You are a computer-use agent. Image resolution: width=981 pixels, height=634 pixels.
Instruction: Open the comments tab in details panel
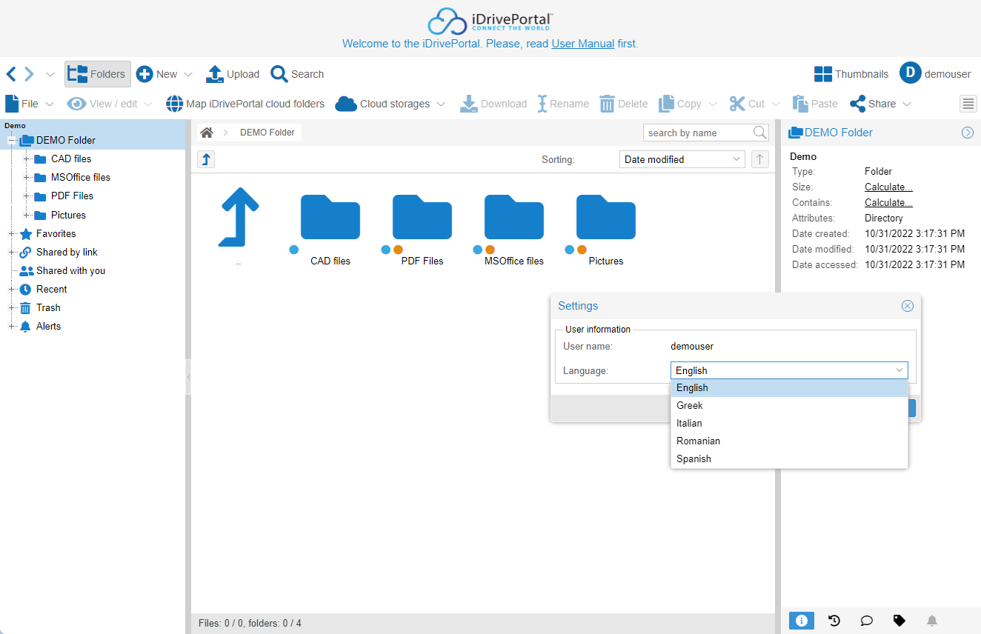[x=867, y=621]
